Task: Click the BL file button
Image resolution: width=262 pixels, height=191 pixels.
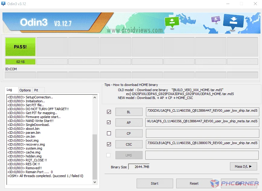Action: coord(129,112)
